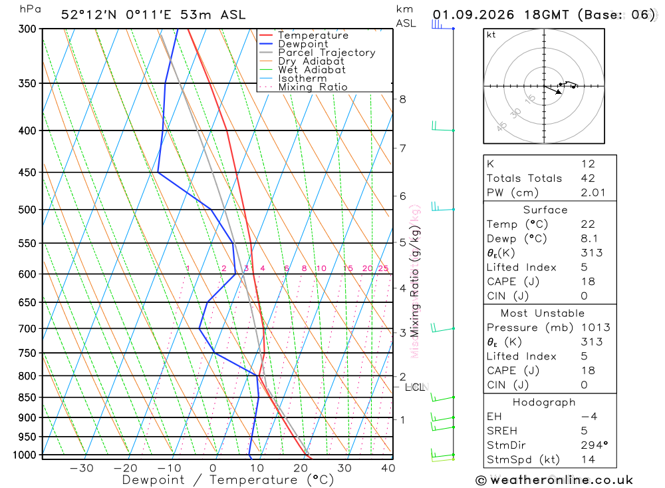Click the 500 hPa pressure label
Screen dimensions: 665x488
pos(28,210)
